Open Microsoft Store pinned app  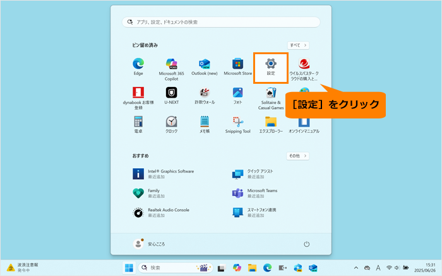pos(237,67)
